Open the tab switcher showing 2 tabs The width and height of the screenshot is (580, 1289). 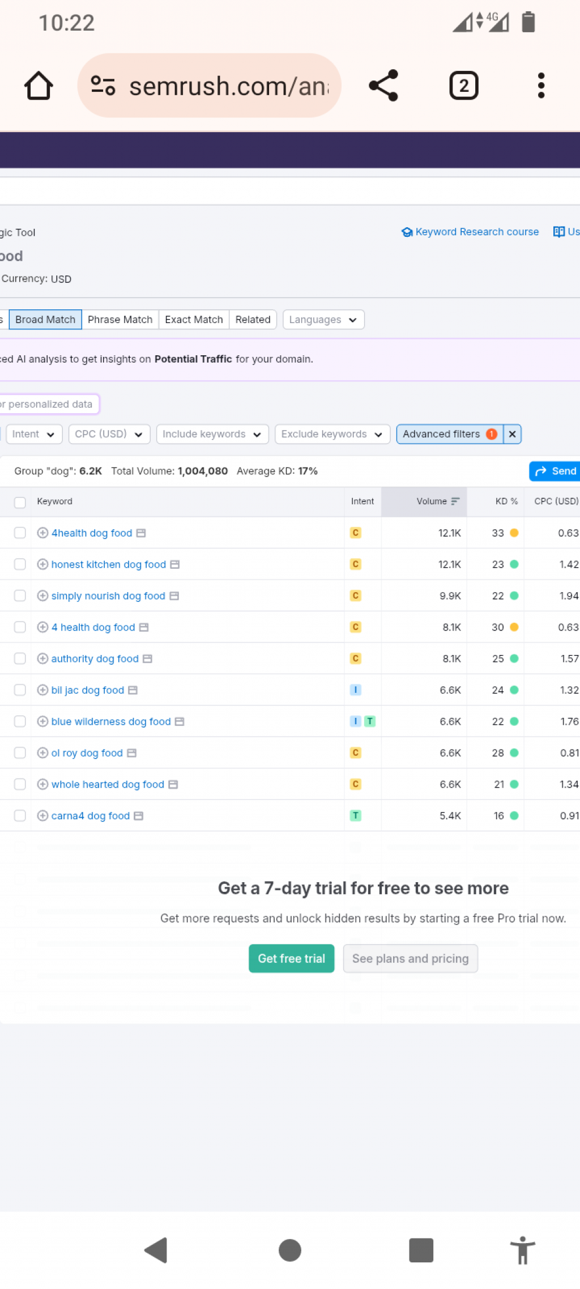(x=463, y=86)
